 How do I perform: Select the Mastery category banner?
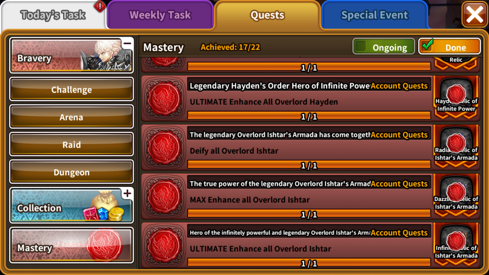(71, 245)
